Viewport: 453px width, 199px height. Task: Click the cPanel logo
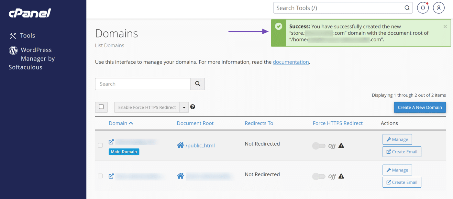click(30, 13)
